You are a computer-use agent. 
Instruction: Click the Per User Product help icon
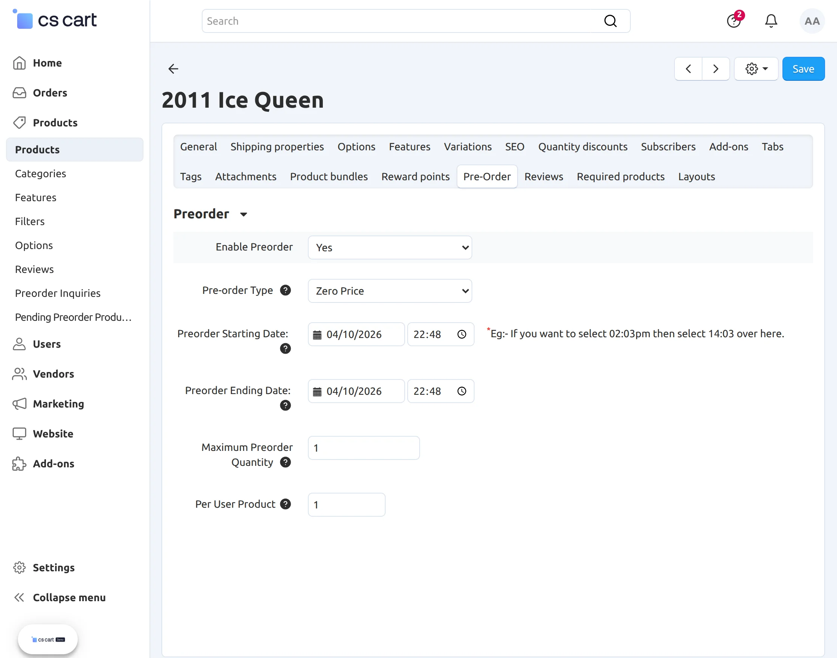point(285,504)
